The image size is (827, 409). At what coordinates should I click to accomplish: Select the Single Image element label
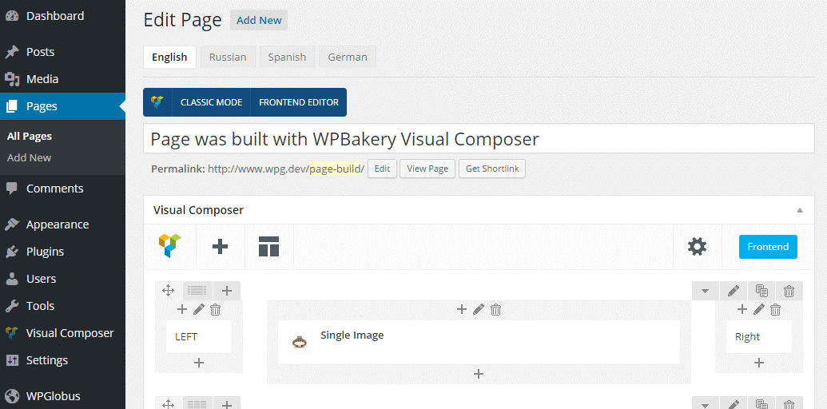click(x=352, y=336)
